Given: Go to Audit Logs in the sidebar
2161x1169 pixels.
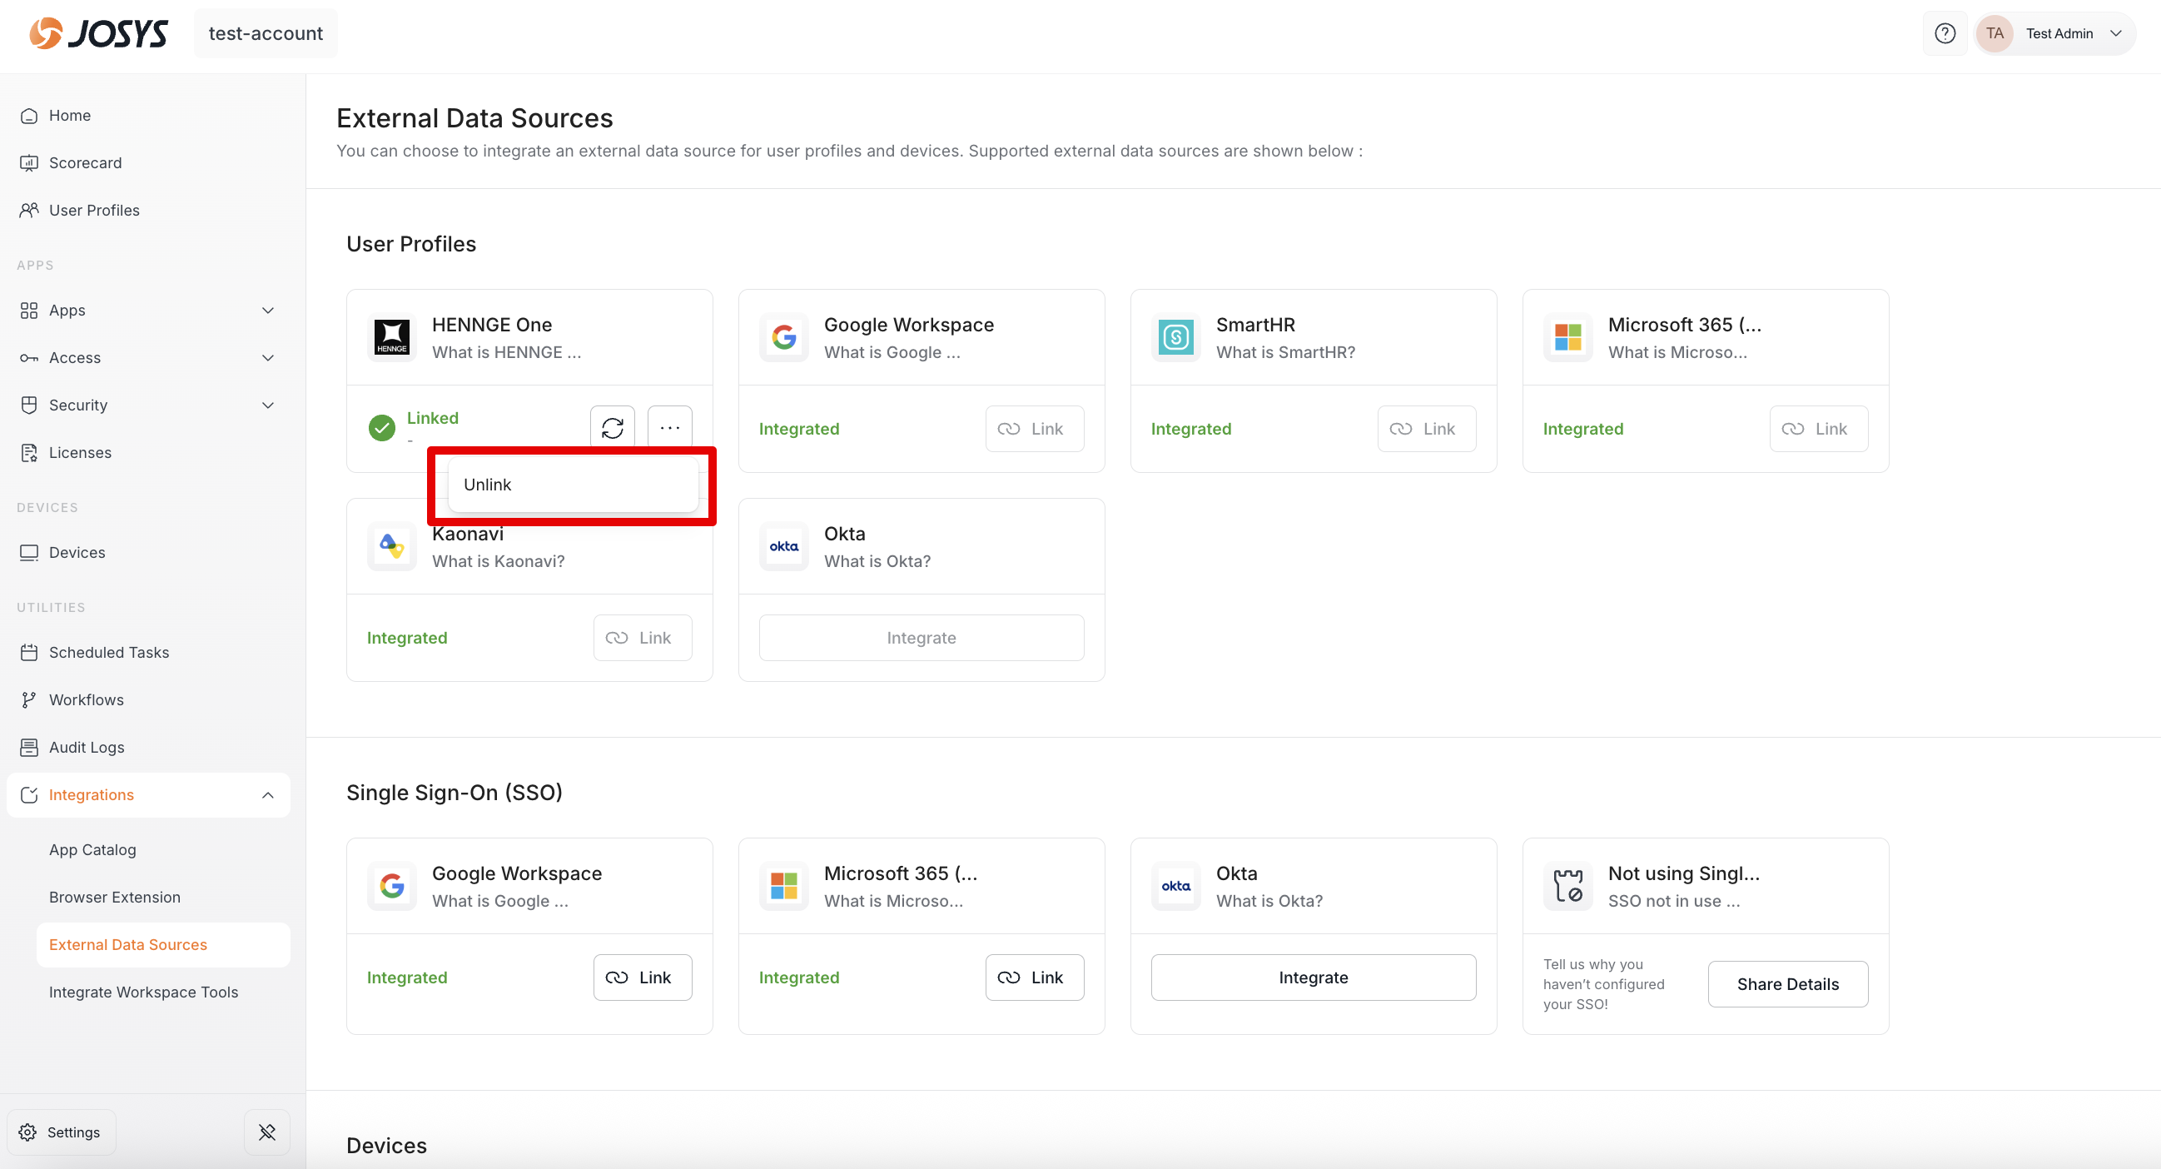Looking at the screenshot, I should (87, 747).
